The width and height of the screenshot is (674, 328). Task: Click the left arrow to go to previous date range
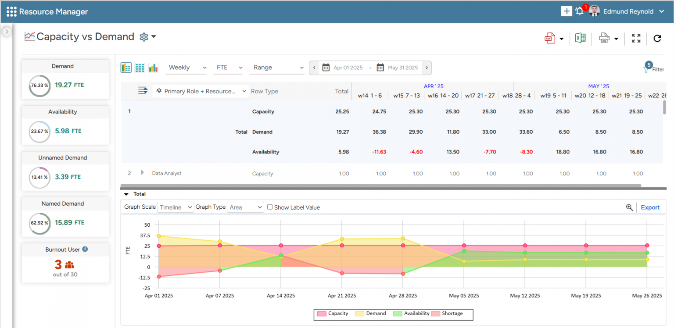click(x=314, y=68)
